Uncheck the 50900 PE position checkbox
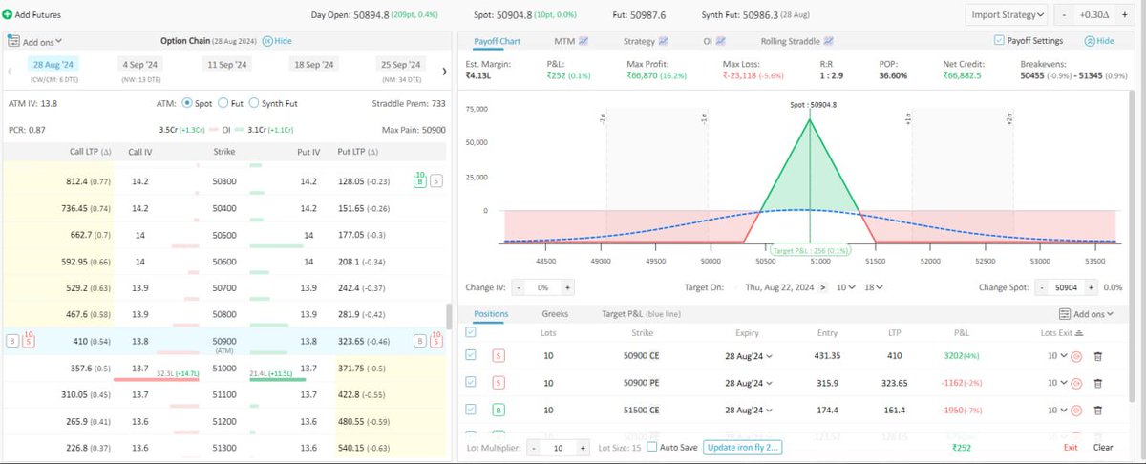 pyautogui.click(x=469, y=383)
